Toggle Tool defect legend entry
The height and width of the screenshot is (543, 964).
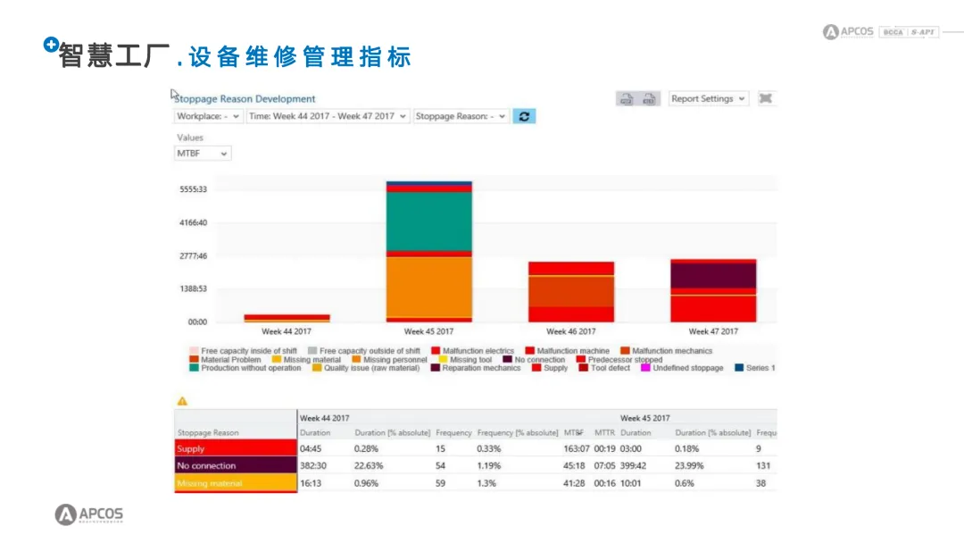coord(605,368)
